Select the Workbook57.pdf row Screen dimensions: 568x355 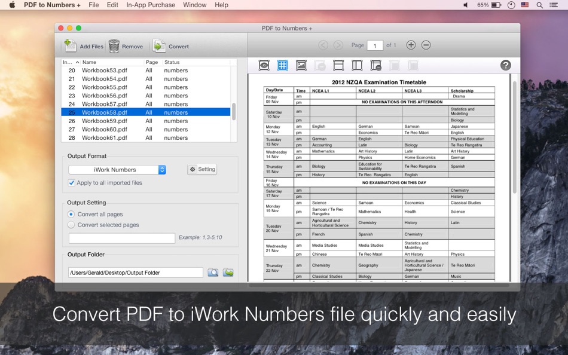click(146, 104)
